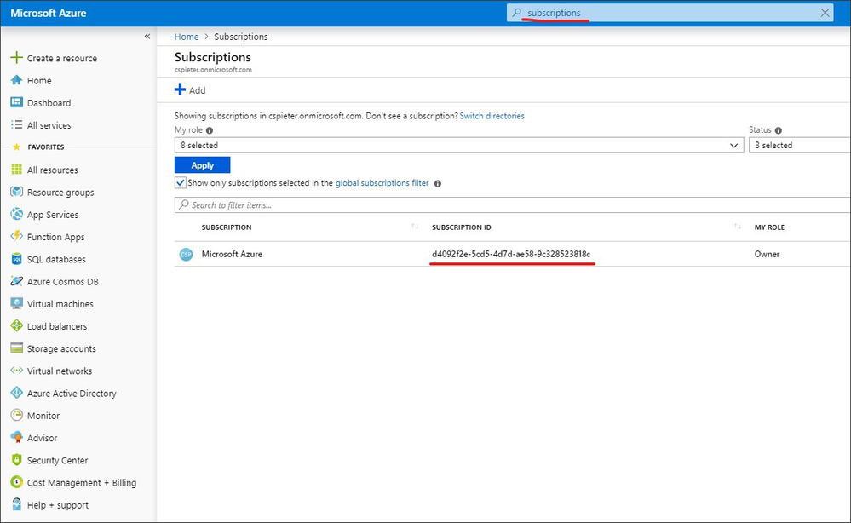Click the App Services globe icon
851x523 pixels.
point(17,214)
